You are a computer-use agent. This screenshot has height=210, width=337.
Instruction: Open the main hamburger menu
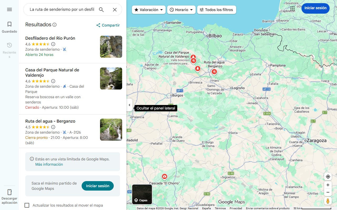tap(9, 9)
